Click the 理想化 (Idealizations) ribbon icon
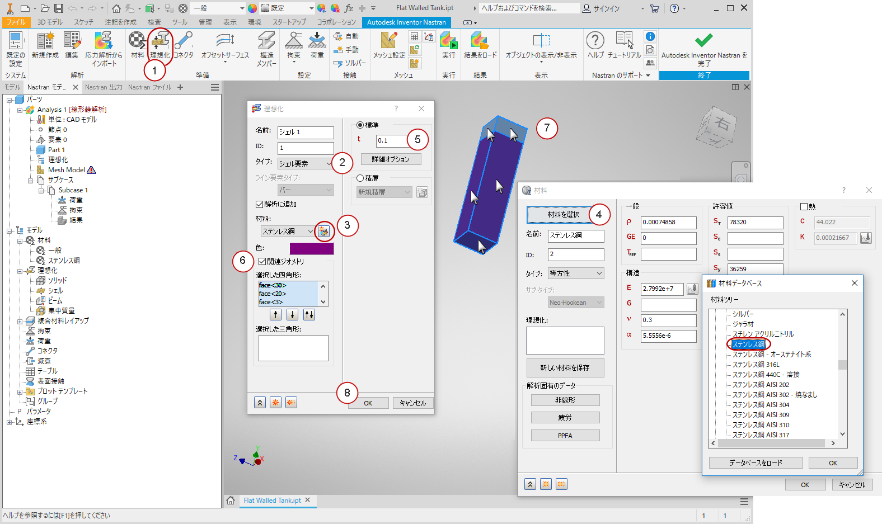This screenshot has height=524, width=882. pos(160,45)
